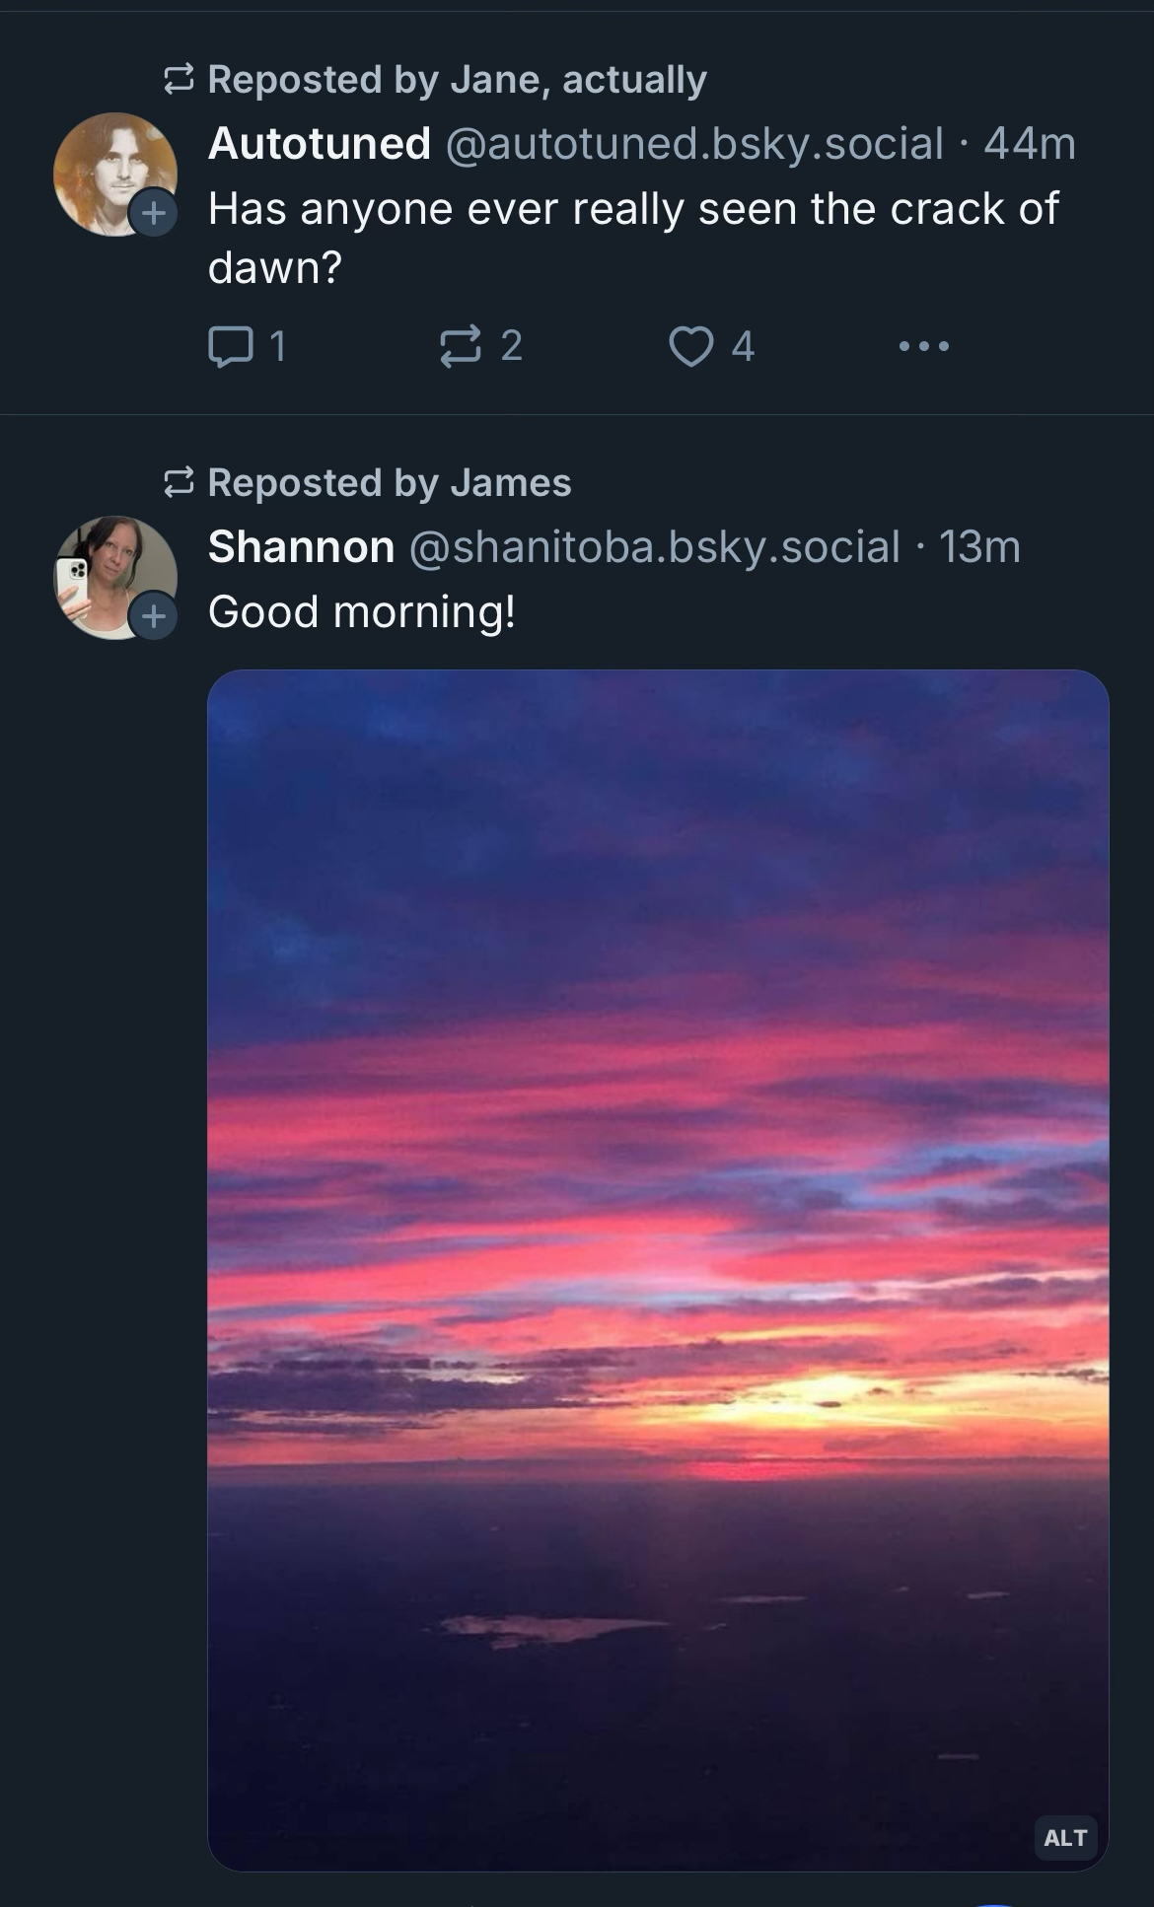Image resolution: width=1154 pixels, height=1907 pixels.
Task: Show ALT text for the sunrise photo
Action: [x=1065, y=1838]
